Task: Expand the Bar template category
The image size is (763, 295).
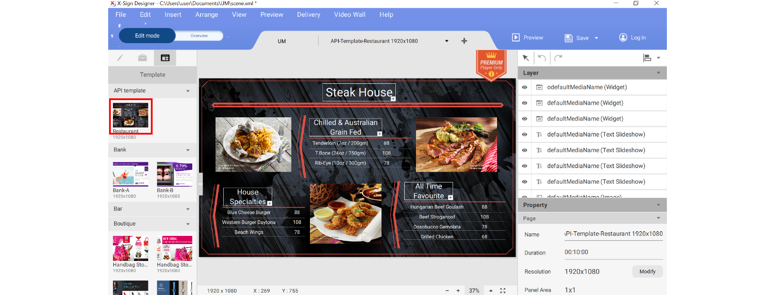Action: point(188,209)
